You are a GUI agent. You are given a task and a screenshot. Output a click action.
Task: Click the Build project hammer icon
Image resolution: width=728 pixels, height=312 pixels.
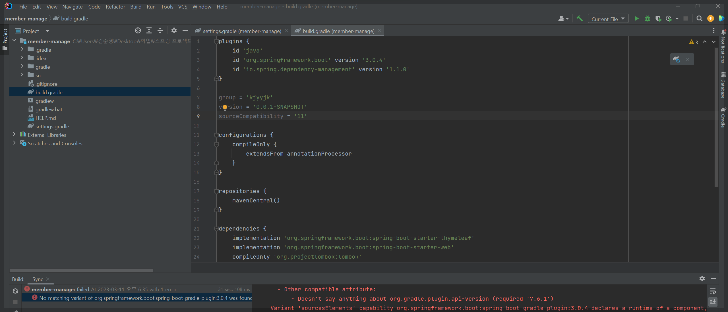pyautogui.click(x=579, y=19)
